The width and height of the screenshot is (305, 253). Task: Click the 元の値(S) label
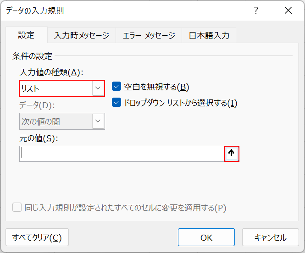pyautogui.click(x=39, y=138)
